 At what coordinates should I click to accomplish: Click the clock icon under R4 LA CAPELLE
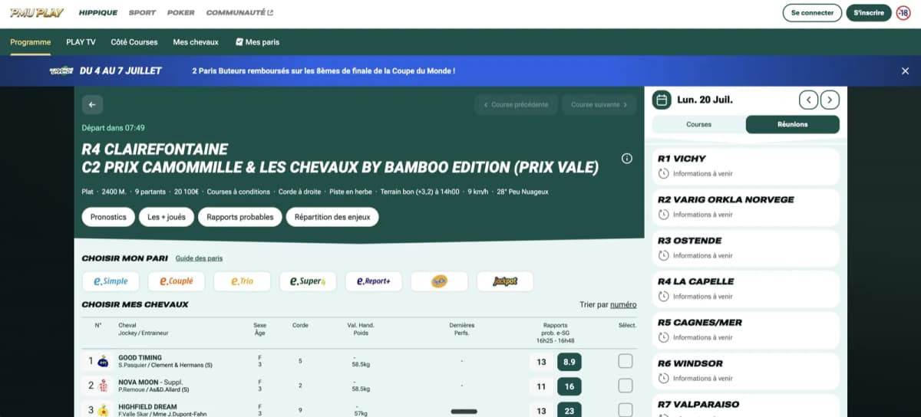tap(664, 296)
